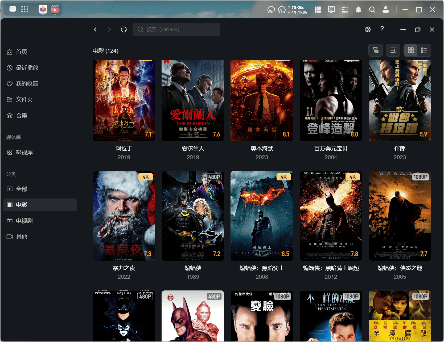Image resolution: width=444 pixels, height=342 pixels.
Task: Open the 蝙蝠侠：黑暗骑士 poster
Action: [262, 216]
